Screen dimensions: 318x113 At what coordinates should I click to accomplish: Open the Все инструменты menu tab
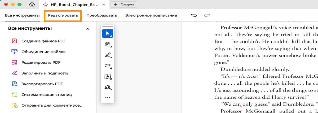tap(22, 15)
